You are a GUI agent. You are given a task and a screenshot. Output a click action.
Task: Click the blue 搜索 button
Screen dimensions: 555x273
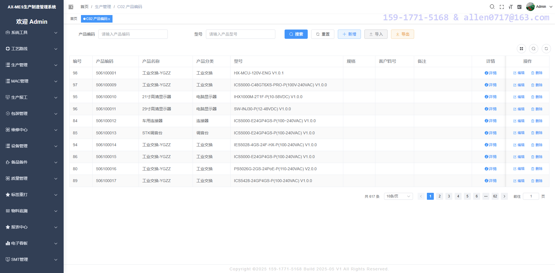click(296, 34)
